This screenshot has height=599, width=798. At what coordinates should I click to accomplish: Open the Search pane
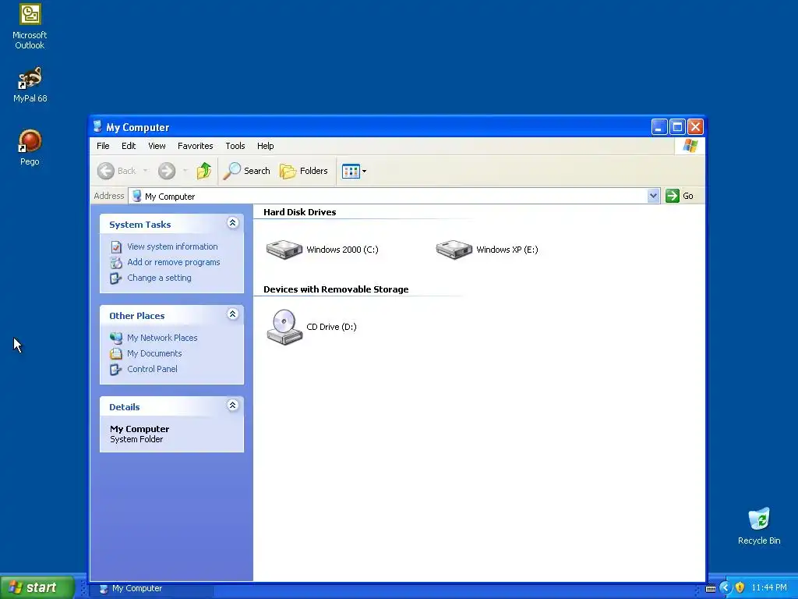pos(247,171)
